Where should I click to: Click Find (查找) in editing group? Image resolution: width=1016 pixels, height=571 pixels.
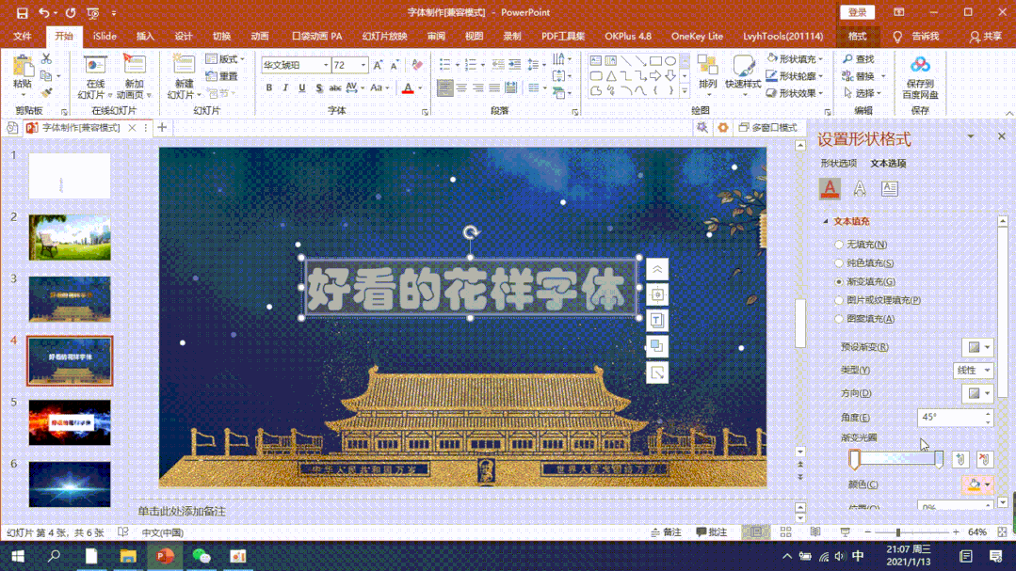pyautogui.click(x=859, y=59)
